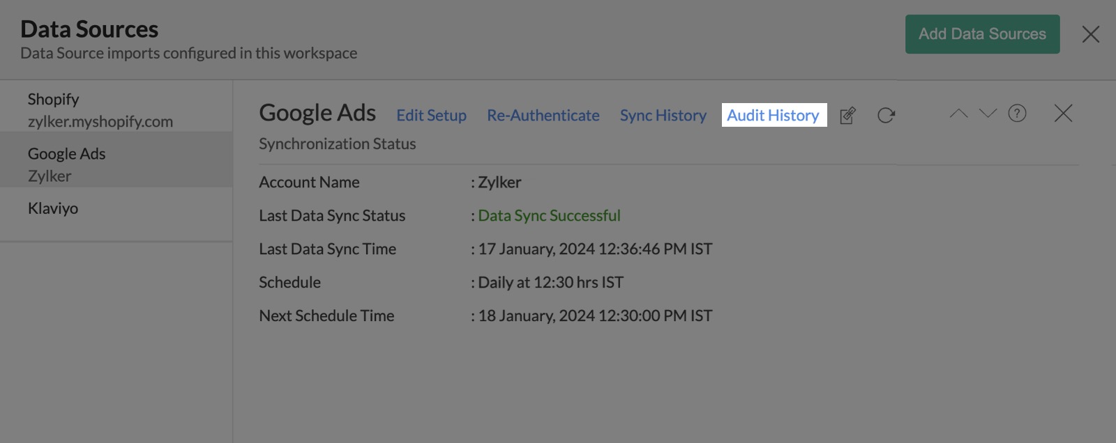
Task: Click the Account Name label
Action: click(309, 182)
